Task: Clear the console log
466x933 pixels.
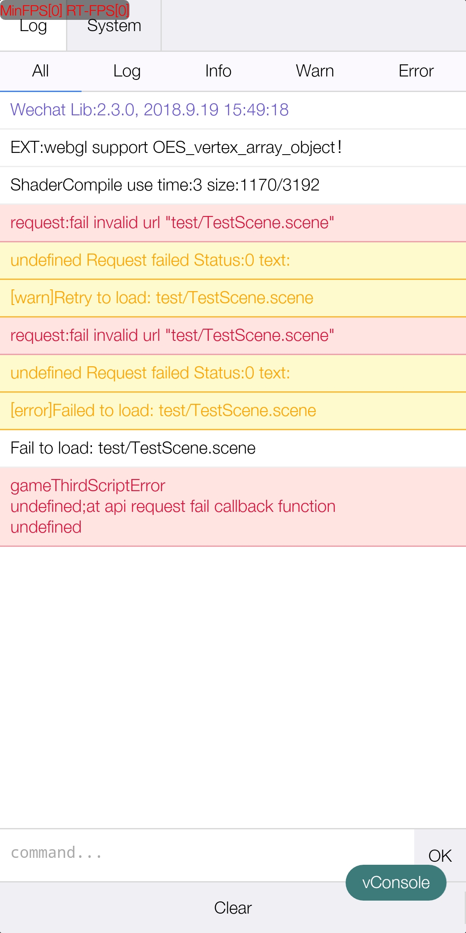Action: point(233,908)
